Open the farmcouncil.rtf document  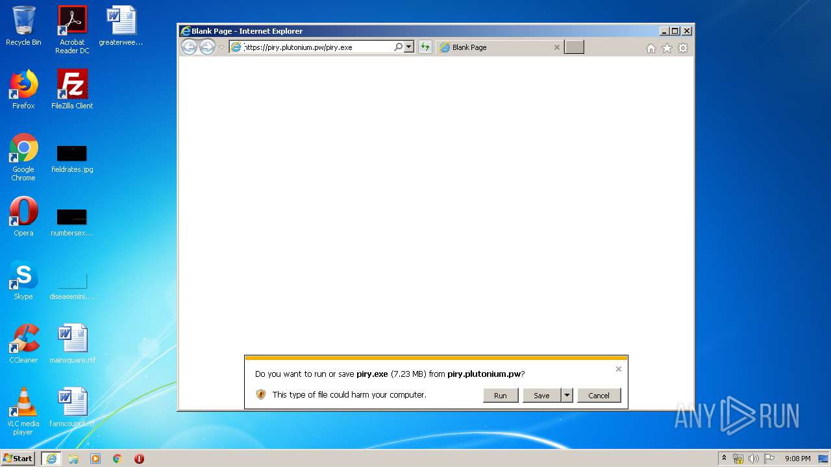coord(72,407)
